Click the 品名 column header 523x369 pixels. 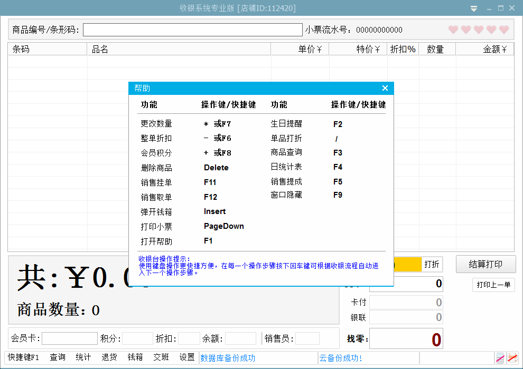point(179,49)
